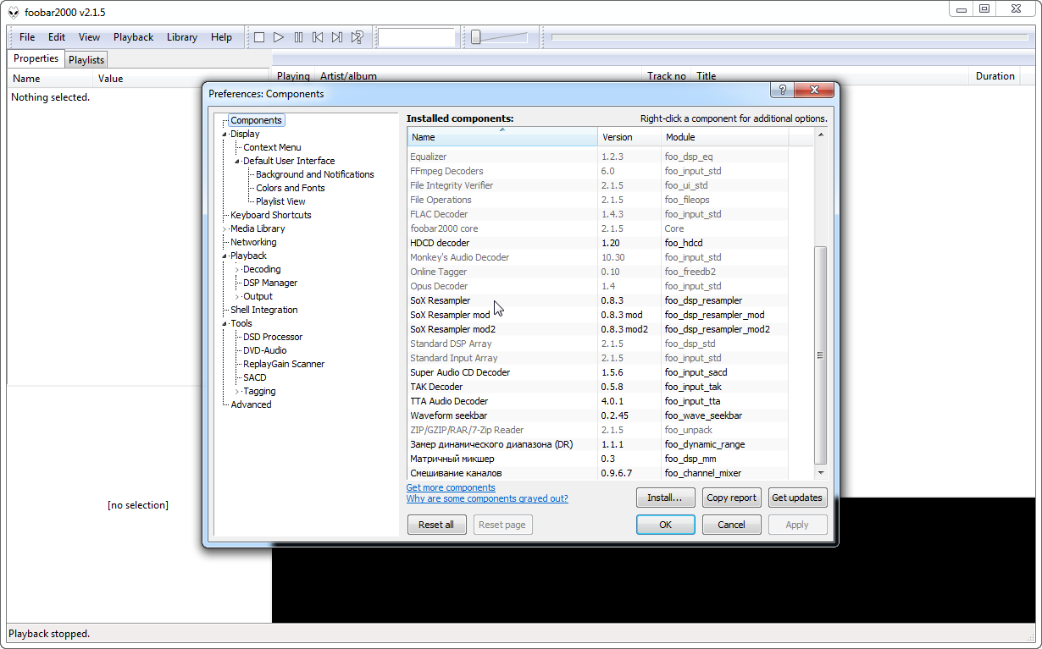The image size is (1042, 649).
Task: Skip to previous track icon
Action: point(318,37)
